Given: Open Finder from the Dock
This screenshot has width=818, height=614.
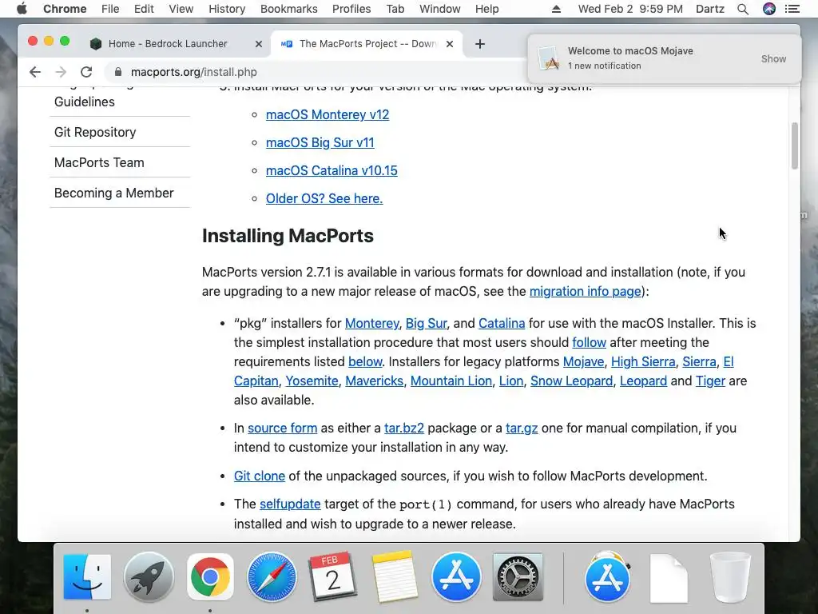Looking at the screenshot, I should pos(87,577).
